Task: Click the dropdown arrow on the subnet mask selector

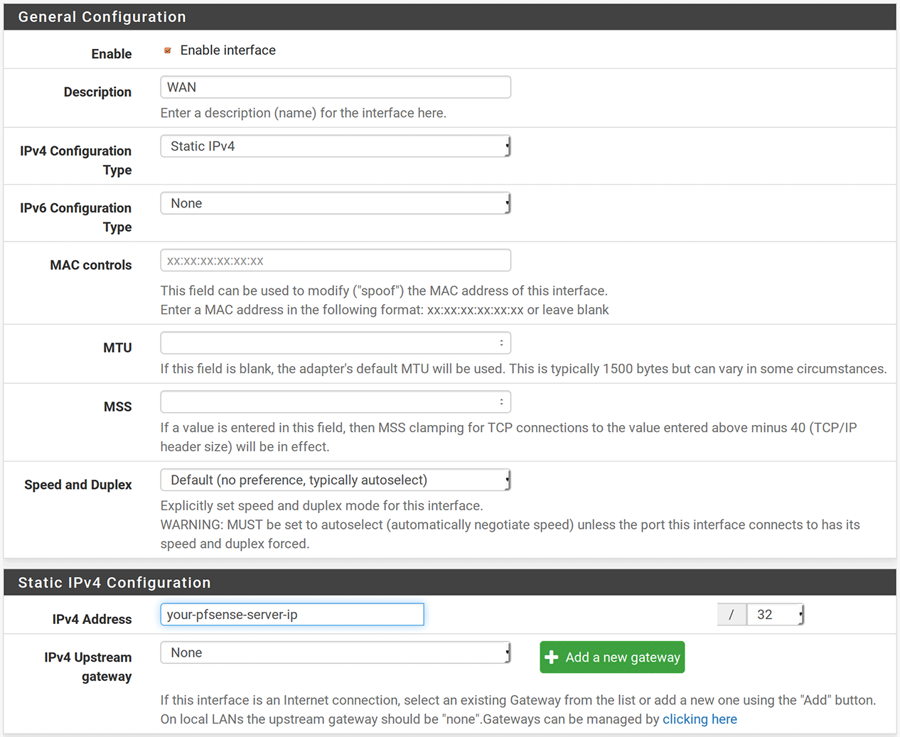Action: [799, 614]
